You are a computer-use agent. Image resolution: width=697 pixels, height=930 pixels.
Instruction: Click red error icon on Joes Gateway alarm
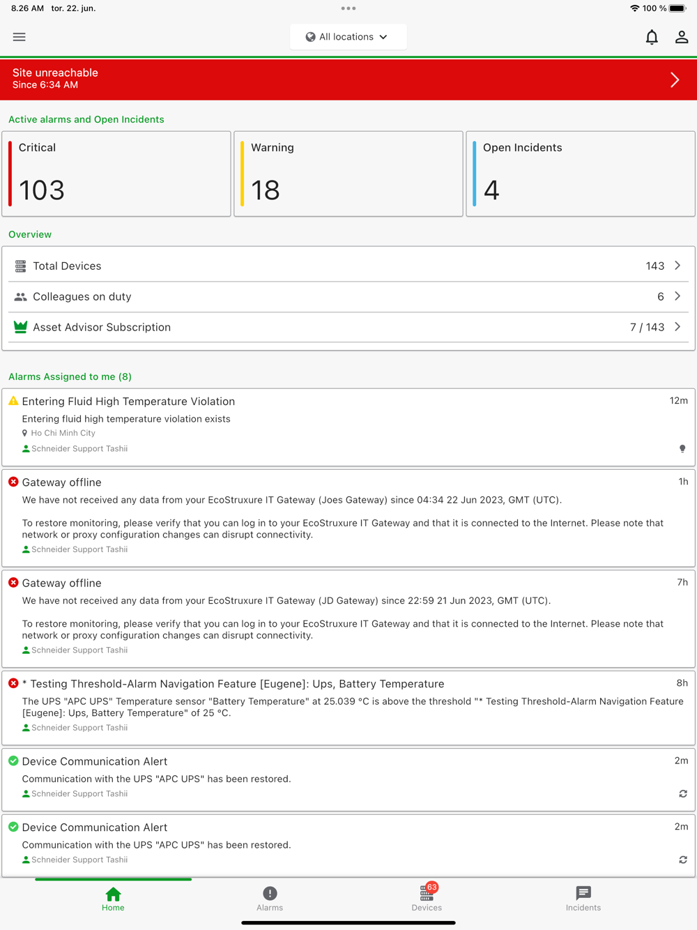coord(13,482)
